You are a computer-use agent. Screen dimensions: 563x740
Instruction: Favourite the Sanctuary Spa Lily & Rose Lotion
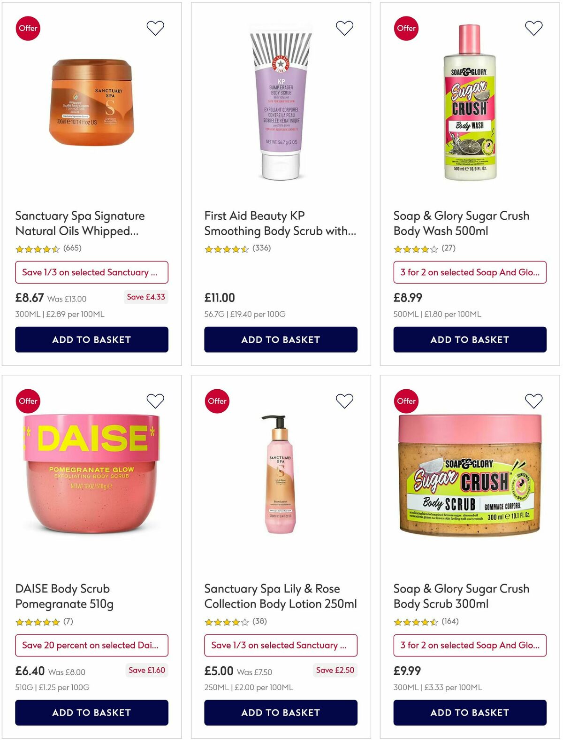[345, 401]
